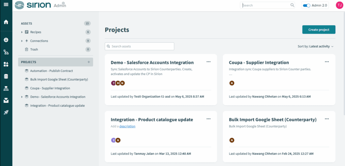Click the T avatar on Integration - Product catalogue card

point(113,140)
